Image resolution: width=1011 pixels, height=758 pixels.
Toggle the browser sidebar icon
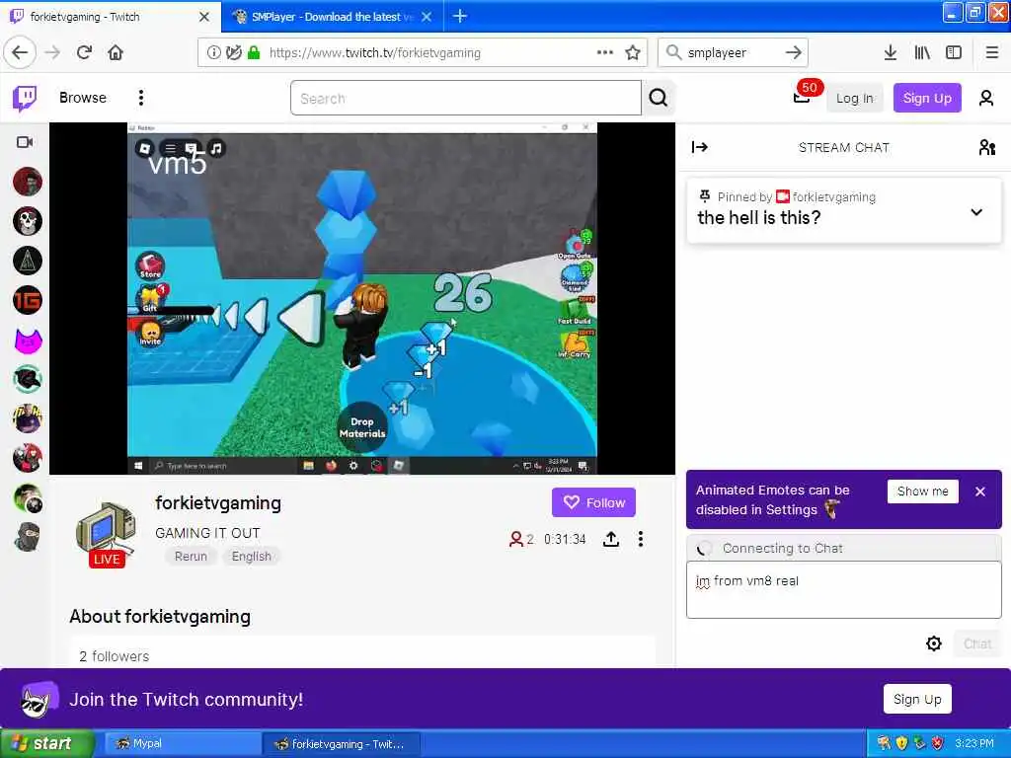(954, 53)
